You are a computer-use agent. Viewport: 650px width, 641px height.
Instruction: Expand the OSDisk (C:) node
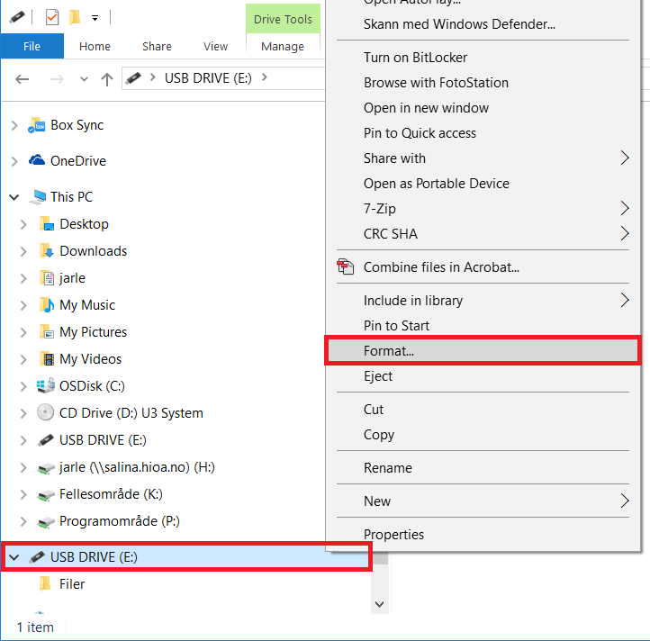pos(23,386)
